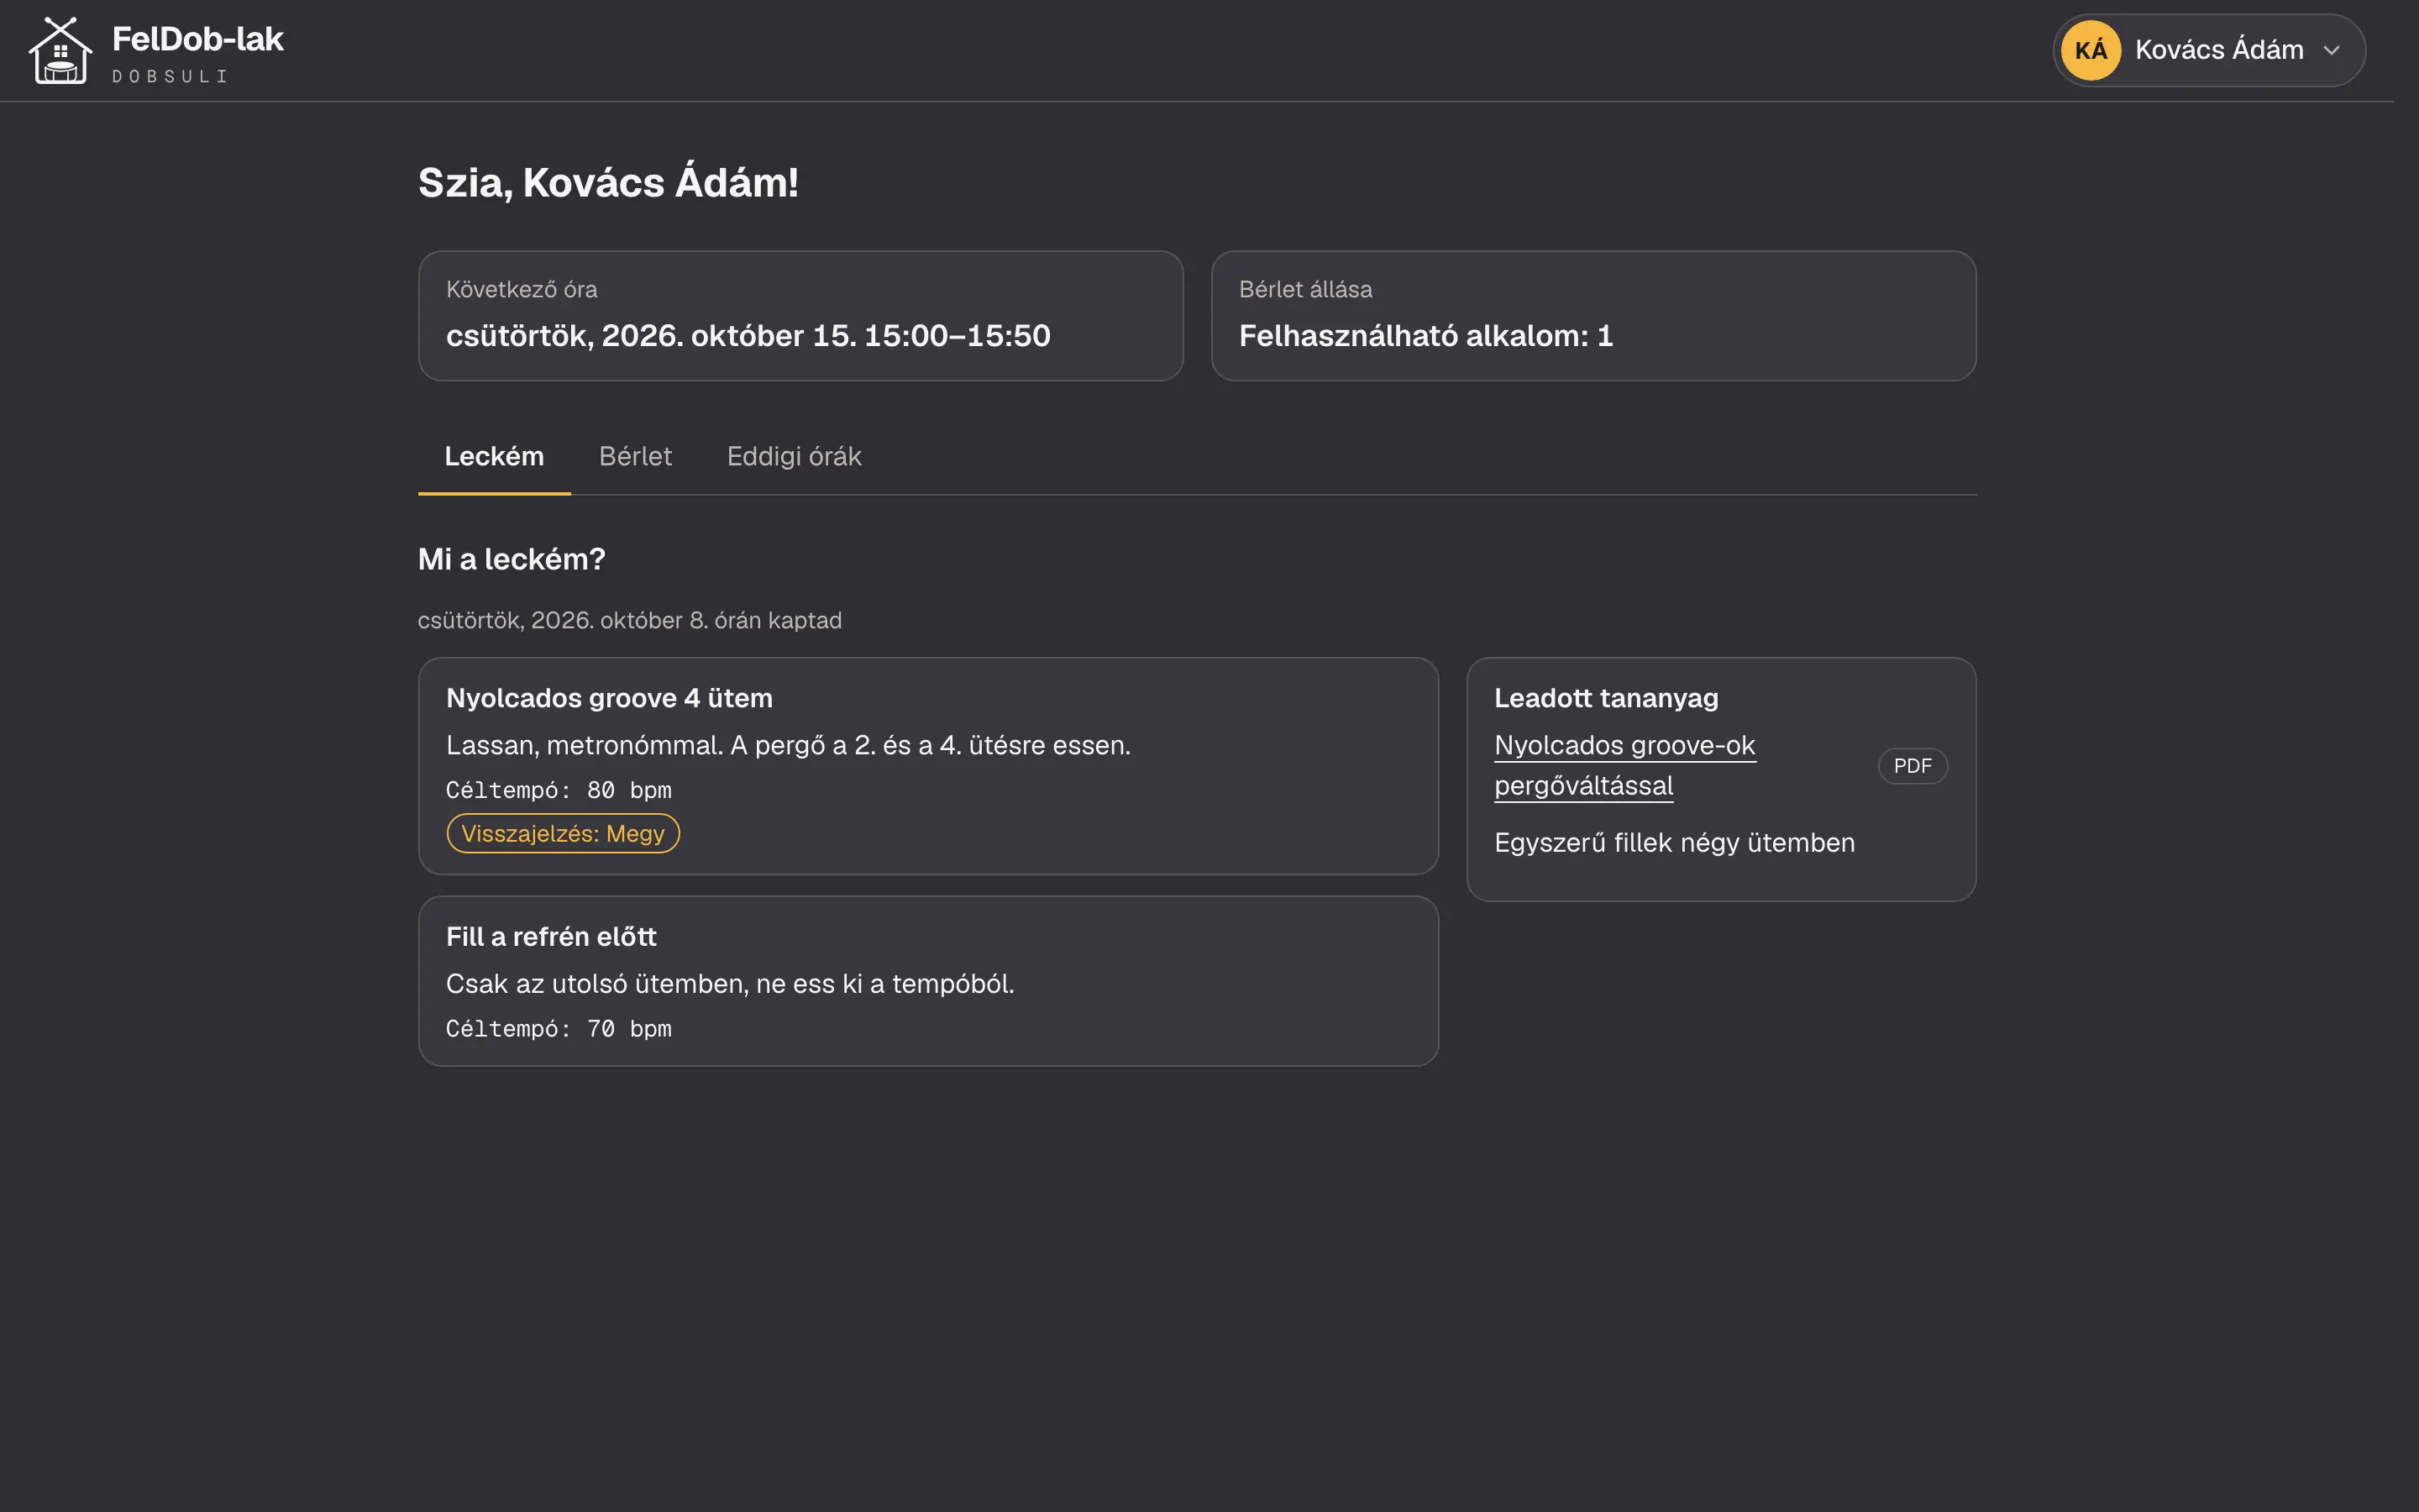Open the Bérlet tab
The height and width of the screenshot is (1512, 2419).
pyautogui.click(x=635, y=457)
